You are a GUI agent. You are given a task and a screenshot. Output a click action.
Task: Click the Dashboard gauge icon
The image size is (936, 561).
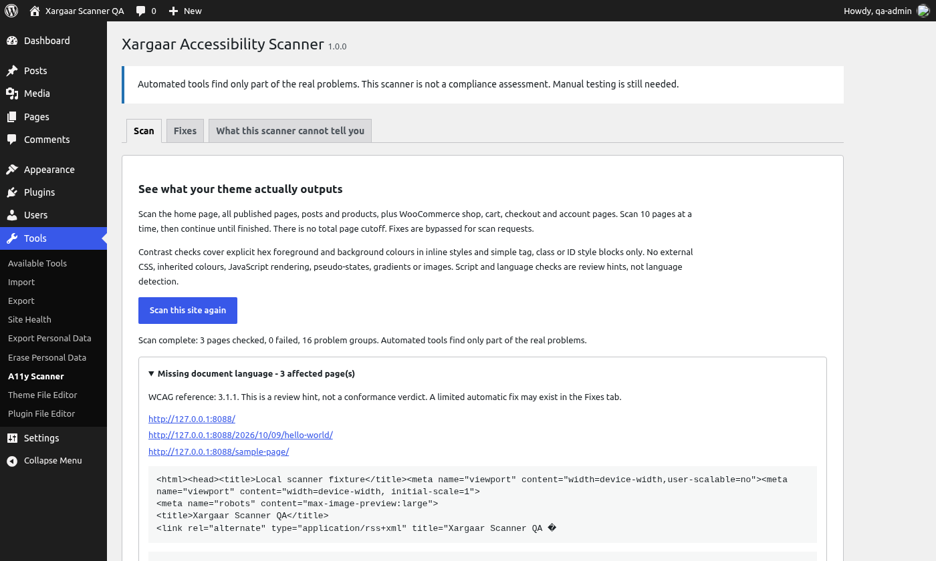[12, 41]
